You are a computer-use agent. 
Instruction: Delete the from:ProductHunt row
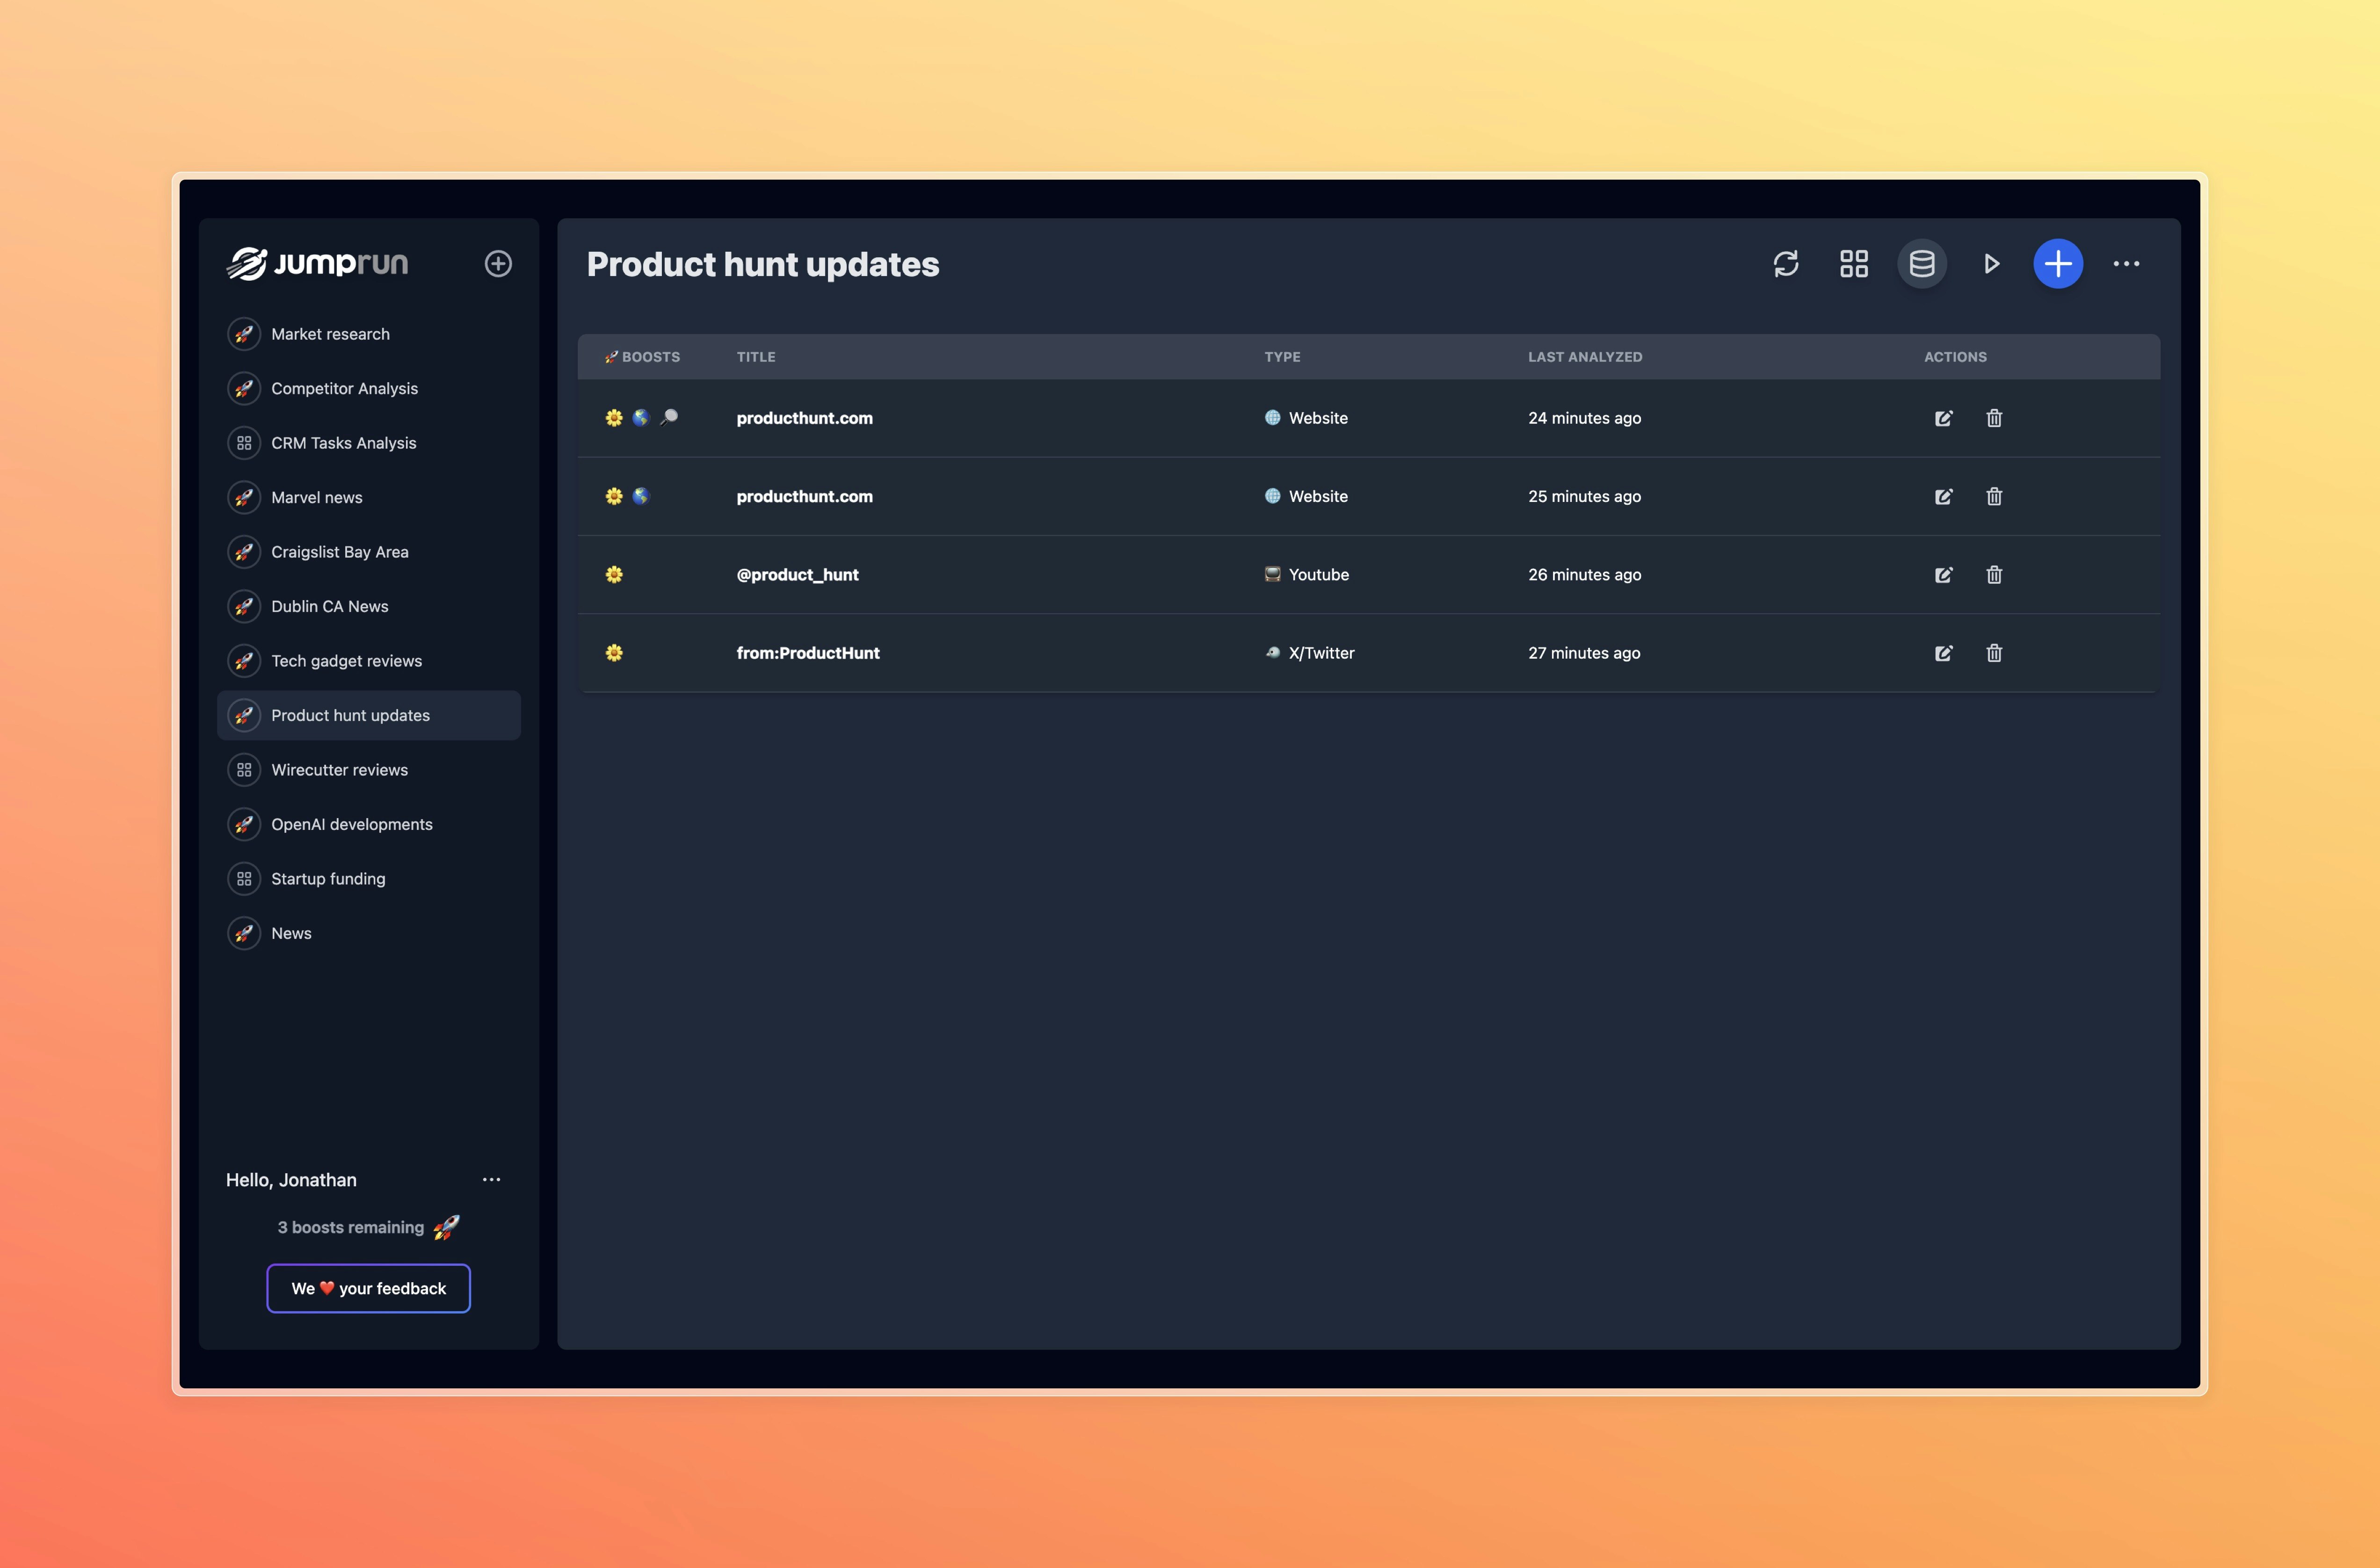[x=1994, y=653]
